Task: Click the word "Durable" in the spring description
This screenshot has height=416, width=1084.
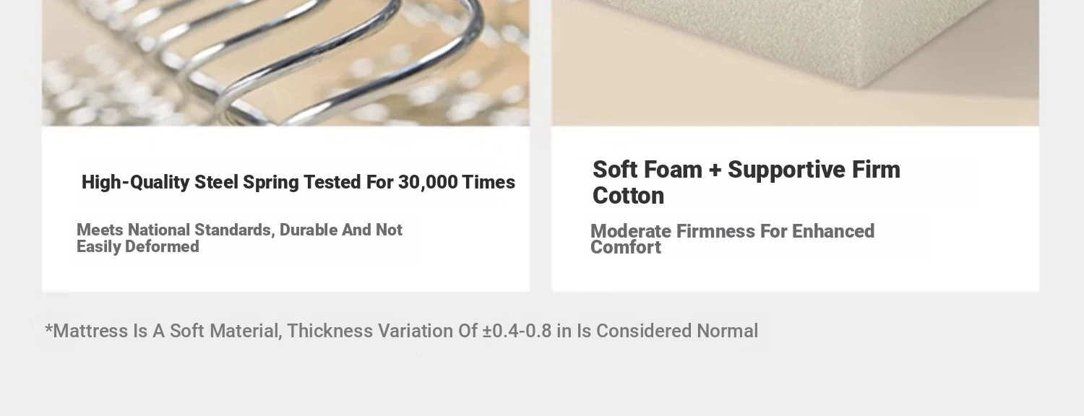Action: (x=308, y=230)
